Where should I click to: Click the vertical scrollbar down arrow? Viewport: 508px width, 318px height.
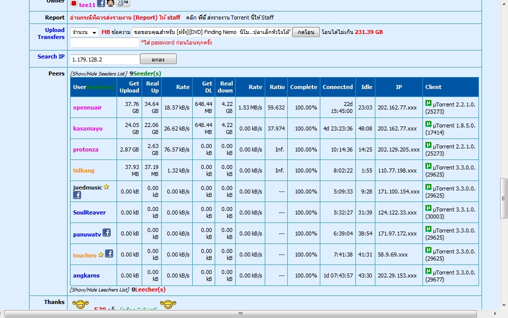pyautogui.click(x=503, y=305)
